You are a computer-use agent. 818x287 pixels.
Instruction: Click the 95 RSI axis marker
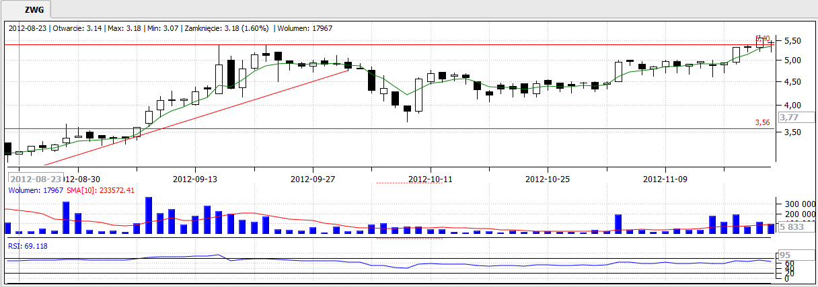click(x=784, y=255)
